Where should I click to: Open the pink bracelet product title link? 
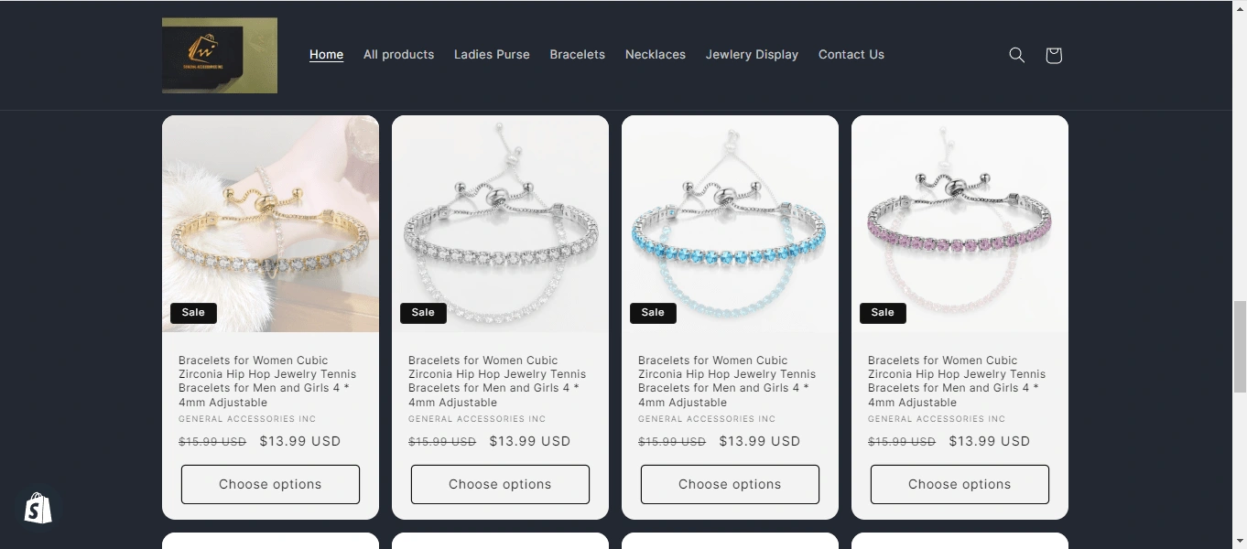point(957,381)
